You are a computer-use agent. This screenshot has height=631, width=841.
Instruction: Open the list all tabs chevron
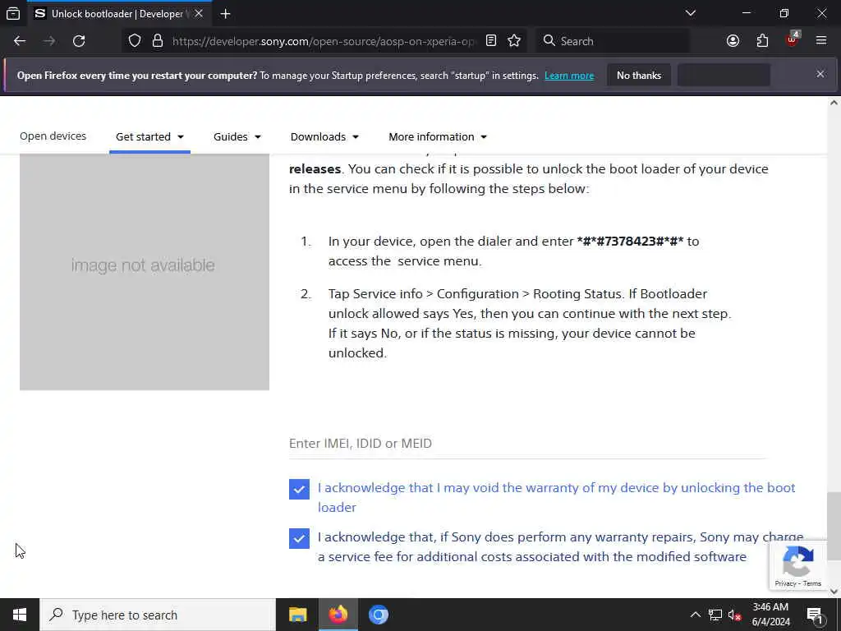[x=690, y=13]
